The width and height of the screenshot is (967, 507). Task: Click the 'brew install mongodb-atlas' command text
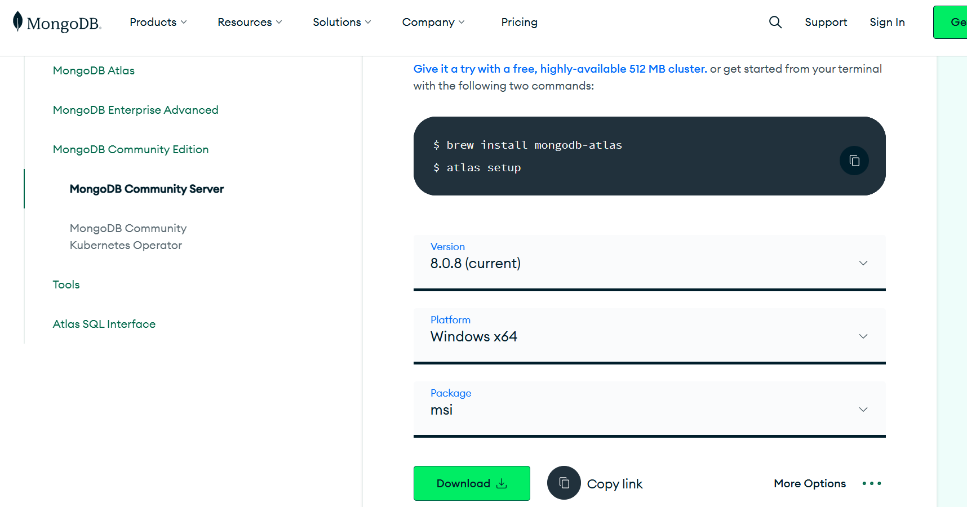(534, 145)
